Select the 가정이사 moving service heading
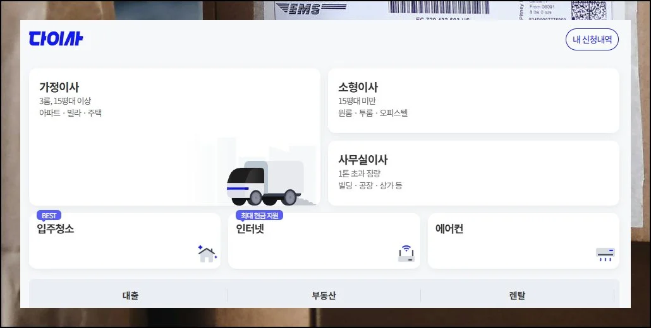Viewport: 651px width, 328px height. pos(59,87)
